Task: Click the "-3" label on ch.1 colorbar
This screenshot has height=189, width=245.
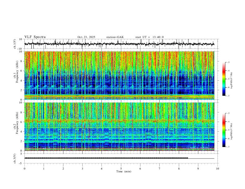Action: tap(228, 62)
